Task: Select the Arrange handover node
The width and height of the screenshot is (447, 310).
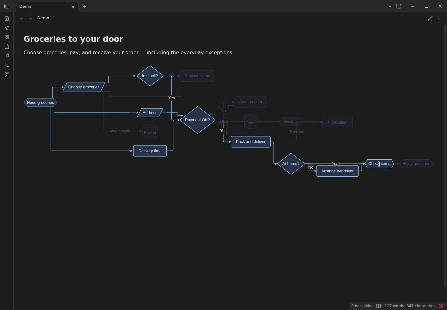Action: click(x=337, y=171)
